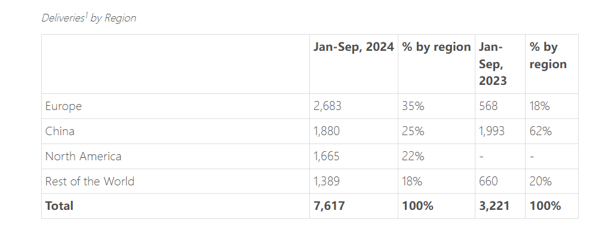Click China's 2023 deliveries value 1,993
The image size is (608, 232).
(492, 131)
